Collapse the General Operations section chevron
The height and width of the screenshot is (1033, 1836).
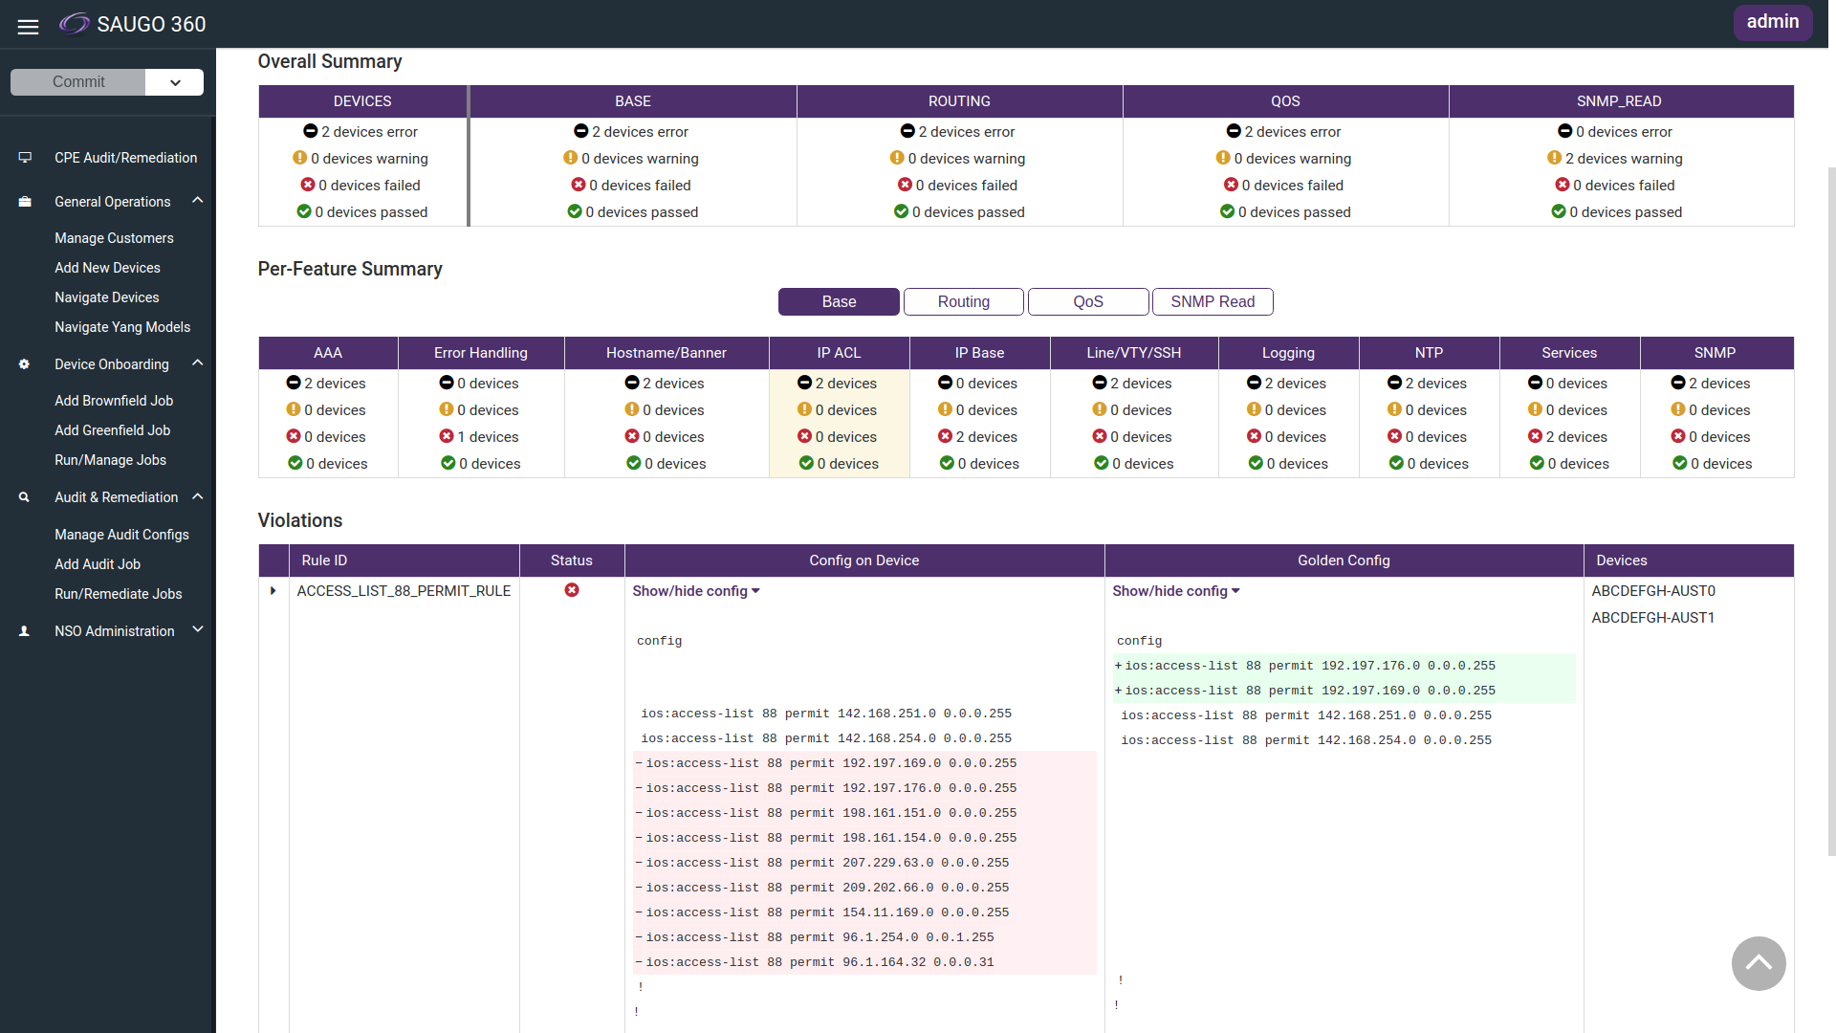[x=198, y=200]
